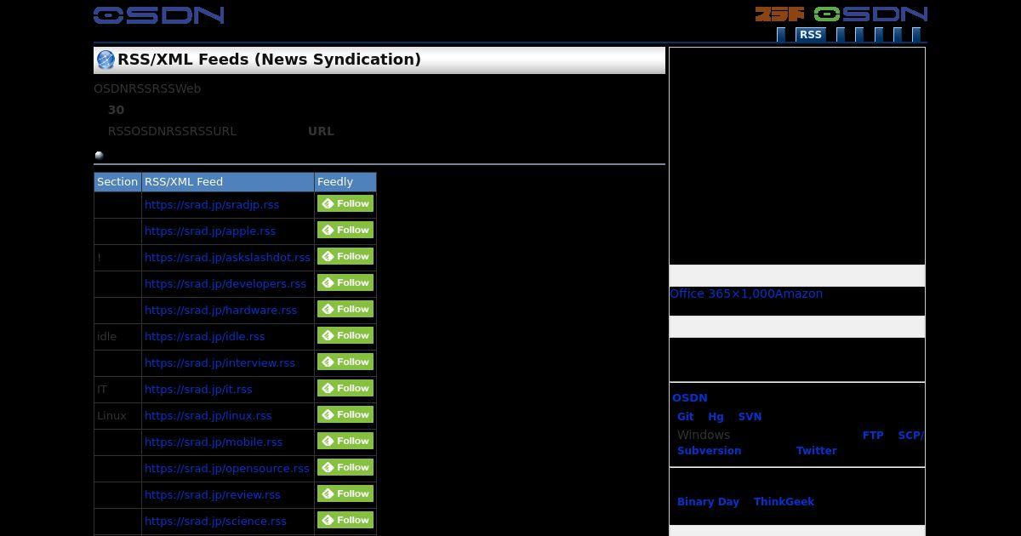Click the RSS/XML Feeds (News Syndication) heading
The image size is (1021, 536).
[269, 59]
